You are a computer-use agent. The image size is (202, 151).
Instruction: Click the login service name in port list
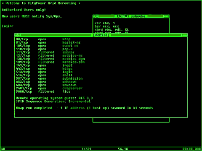pos(67,72)
